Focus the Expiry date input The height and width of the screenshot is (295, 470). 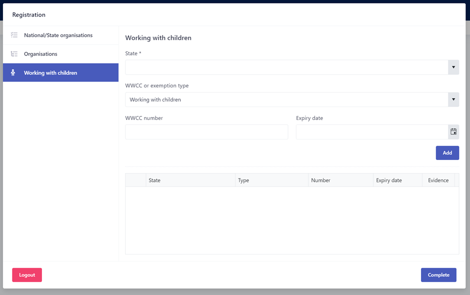tap(372, 132)
